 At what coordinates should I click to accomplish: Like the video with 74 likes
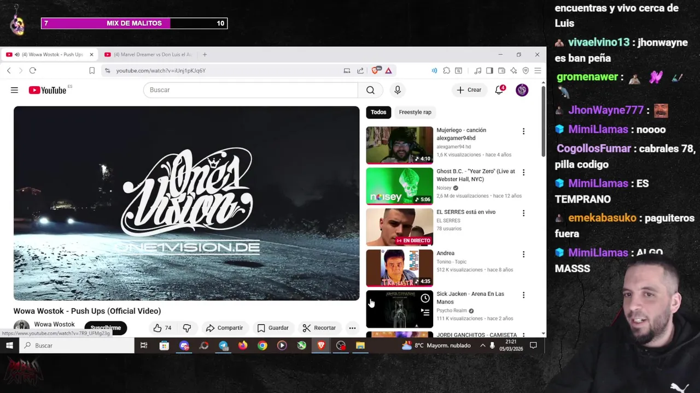point(162,328)
